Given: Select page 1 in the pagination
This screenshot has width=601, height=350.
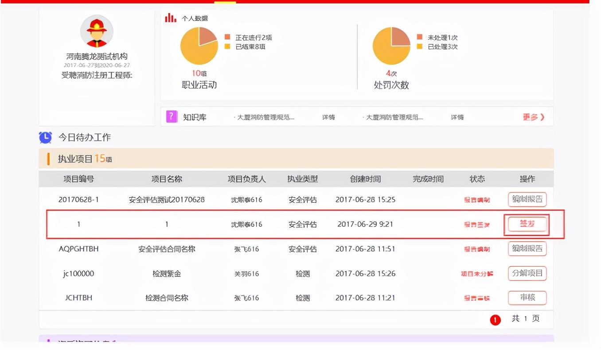Looking at the screenshot, I should point(495,319).
